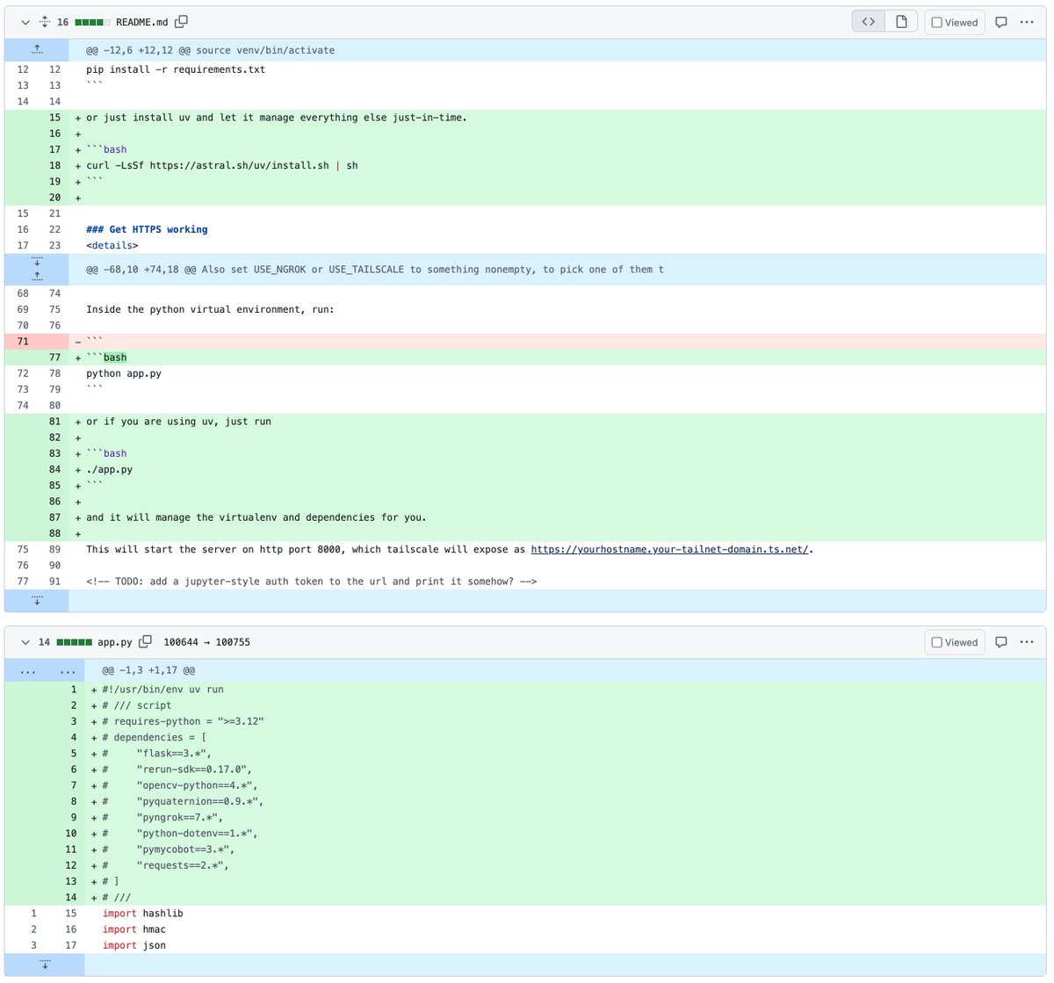Expand down at the bottom of README.md

tap(37, 601)
